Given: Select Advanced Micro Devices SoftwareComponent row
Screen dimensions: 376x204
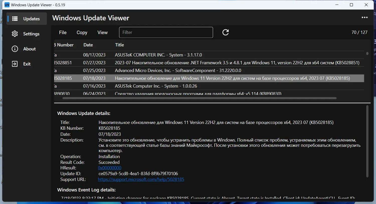Looking at the screenshot, I should [209, 71].
